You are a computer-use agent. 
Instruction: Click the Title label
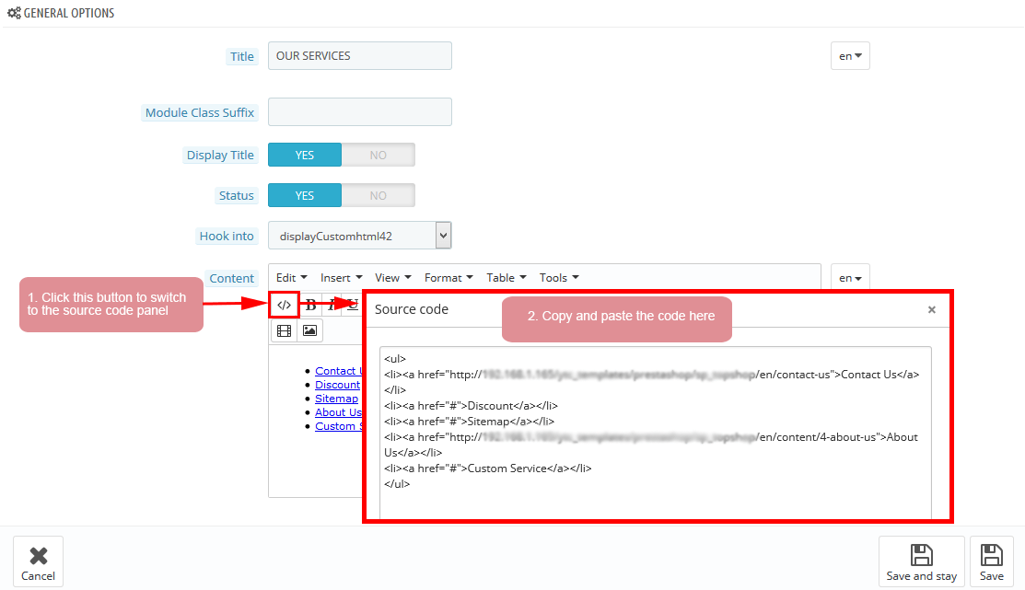pos(241,56)
